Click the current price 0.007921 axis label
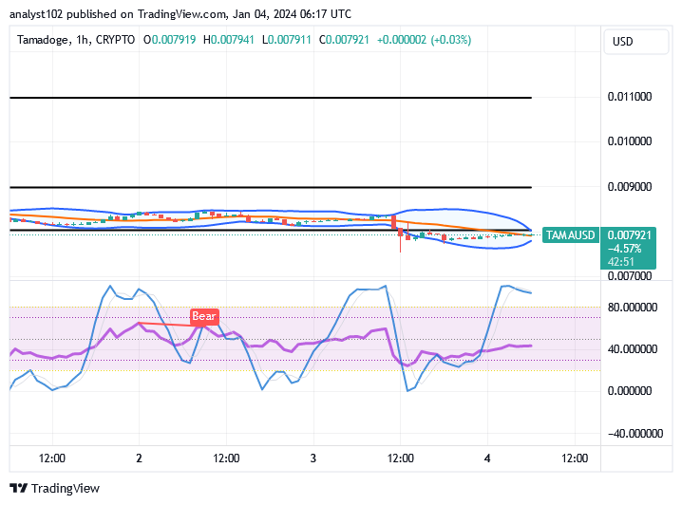The width and height of the screenshot is (682, 505). click(629, 235)
